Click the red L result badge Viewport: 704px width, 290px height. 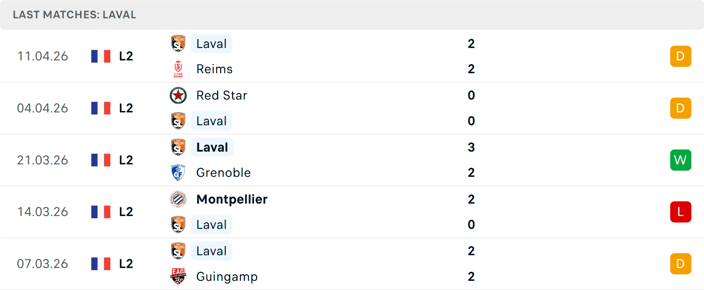tap(681, 212)
